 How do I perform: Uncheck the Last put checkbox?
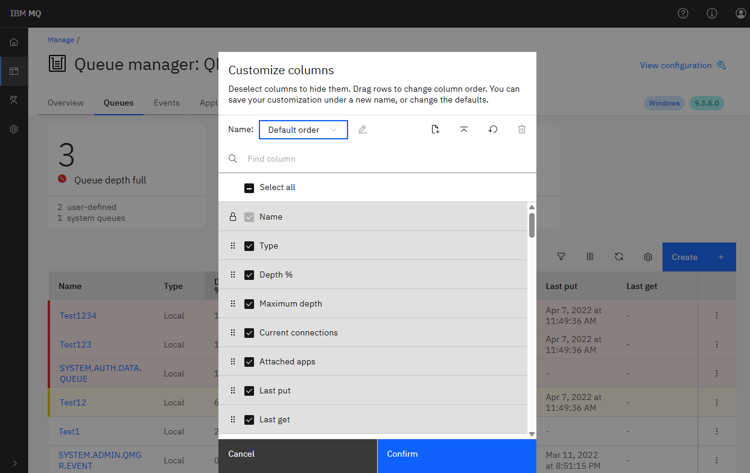point(249,390)
